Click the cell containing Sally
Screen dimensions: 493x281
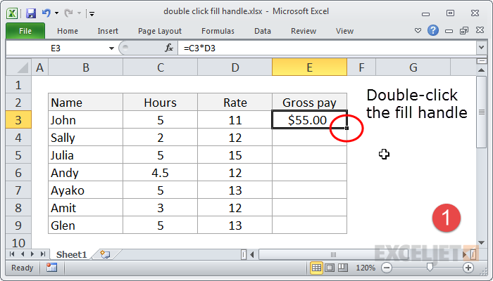click(85, 138)
